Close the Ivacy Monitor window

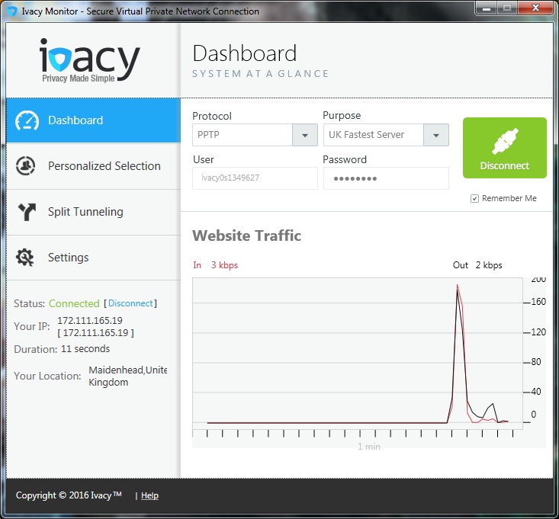pyautogui.click(x=535, y=8)
